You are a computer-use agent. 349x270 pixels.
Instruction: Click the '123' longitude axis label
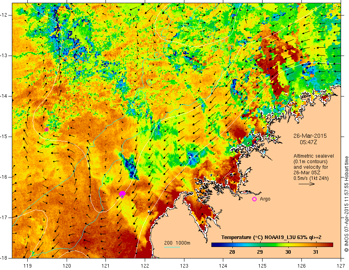[184, 266]
